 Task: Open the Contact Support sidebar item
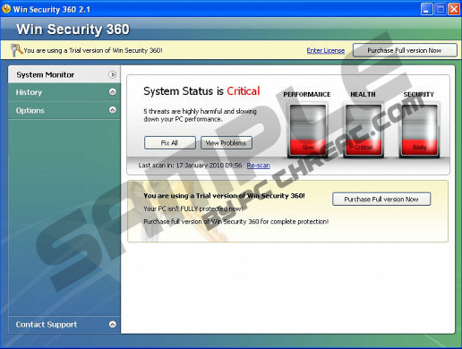click(x=64, y=325)
